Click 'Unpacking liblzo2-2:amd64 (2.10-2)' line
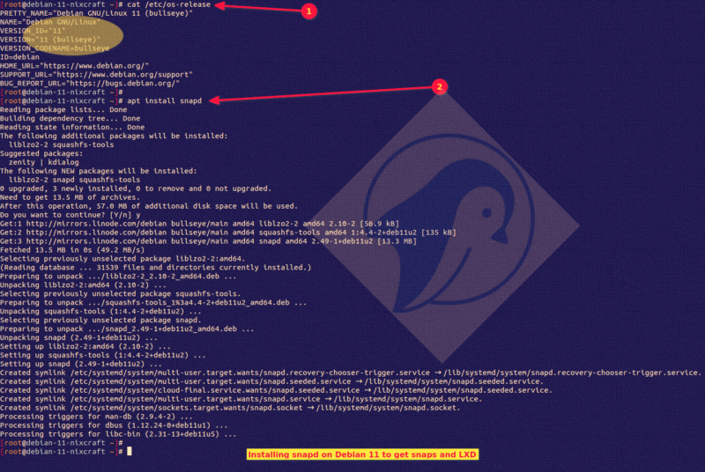The height and width of the screenshot is (472, 705). pos(84,284)
